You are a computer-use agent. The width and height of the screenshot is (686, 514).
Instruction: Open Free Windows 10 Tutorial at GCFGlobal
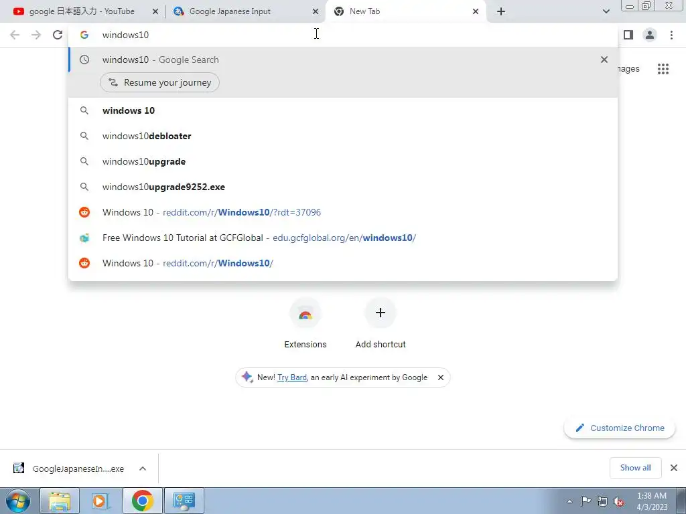tap(343, 238)
